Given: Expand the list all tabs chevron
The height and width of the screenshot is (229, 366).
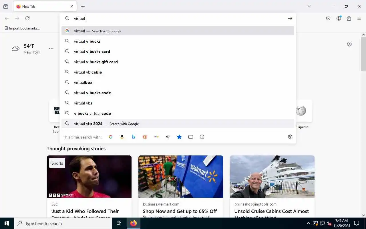Looking at the screenshot, I should (x=309, y=6).
